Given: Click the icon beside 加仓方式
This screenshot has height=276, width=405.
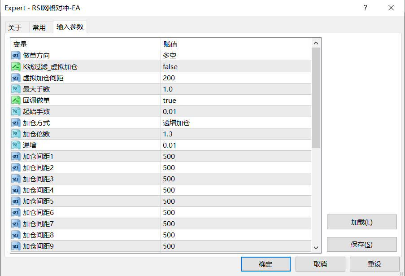Looking at the screenshot, I should [x=16, y=123].
